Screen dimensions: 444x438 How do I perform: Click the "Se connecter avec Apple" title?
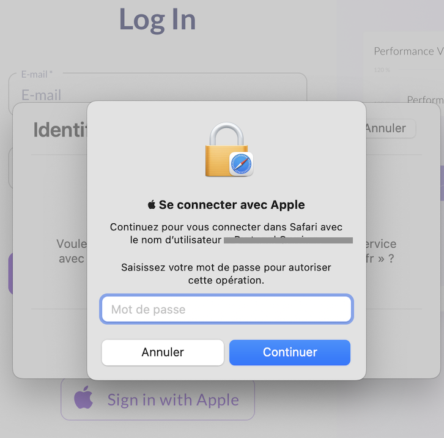231,205
